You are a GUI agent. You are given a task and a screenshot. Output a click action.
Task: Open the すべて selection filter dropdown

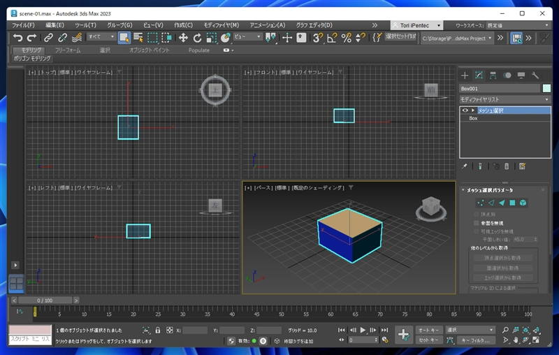pos(101,37)
